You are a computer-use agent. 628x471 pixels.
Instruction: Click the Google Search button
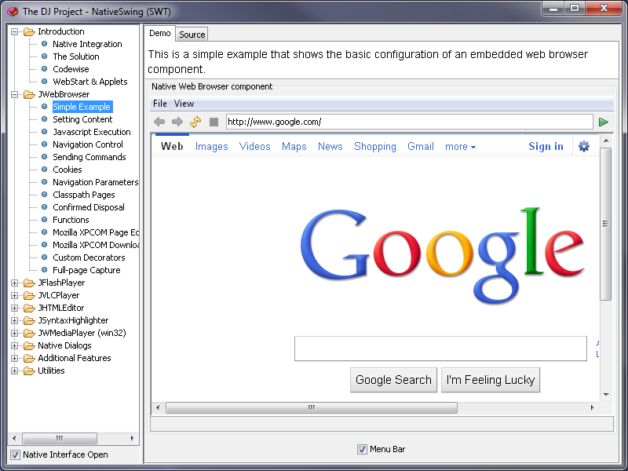(393, 380)
